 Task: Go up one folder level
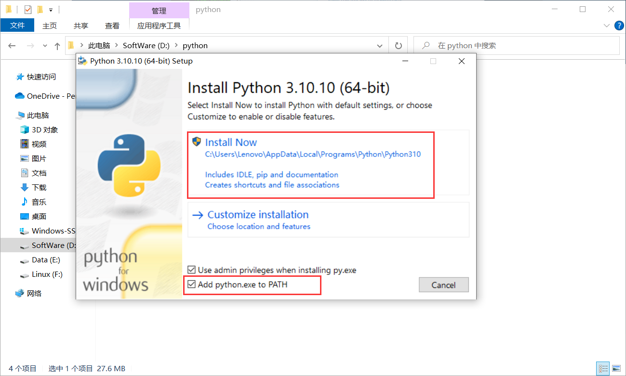(x=57, y=46)
